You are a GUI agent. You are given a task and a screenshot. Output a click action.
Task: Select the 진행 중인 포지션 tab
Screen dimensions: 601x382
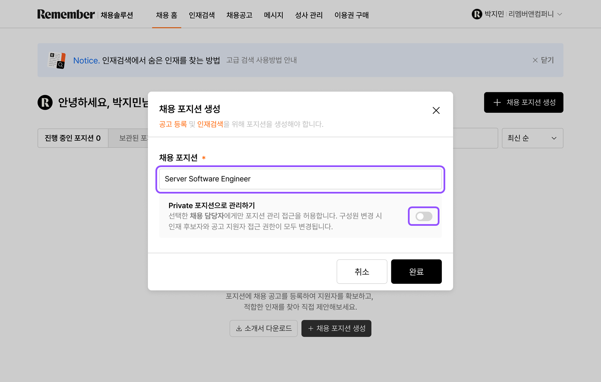point(73,138)
